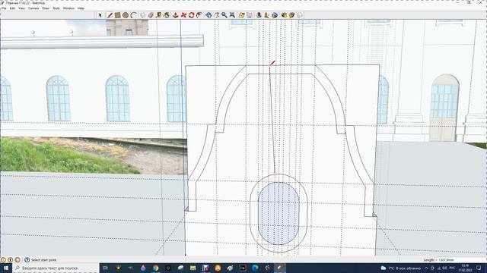Image resolution: width=487 pixels, height=273 pixels.
Task: Click the Make Component icon
Action: coord(143,15)
